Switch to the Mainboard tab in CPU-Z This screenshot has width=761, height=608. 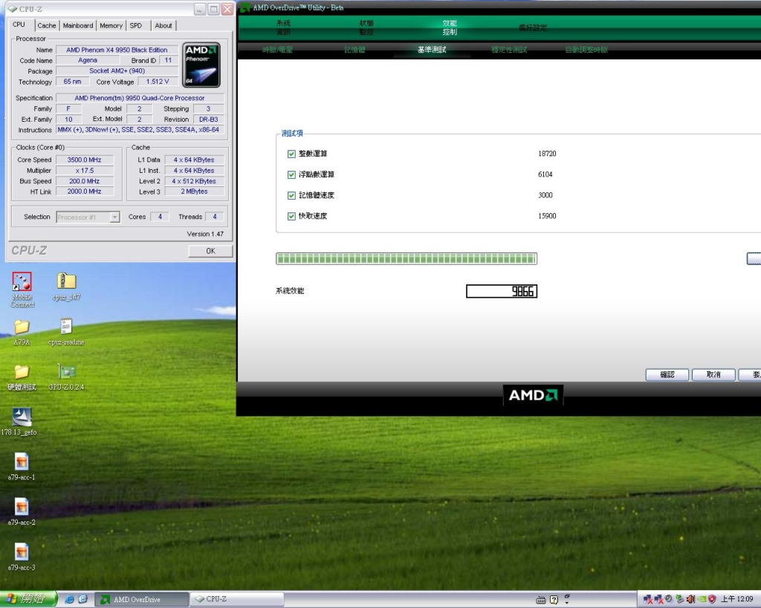tap(77, 26)
